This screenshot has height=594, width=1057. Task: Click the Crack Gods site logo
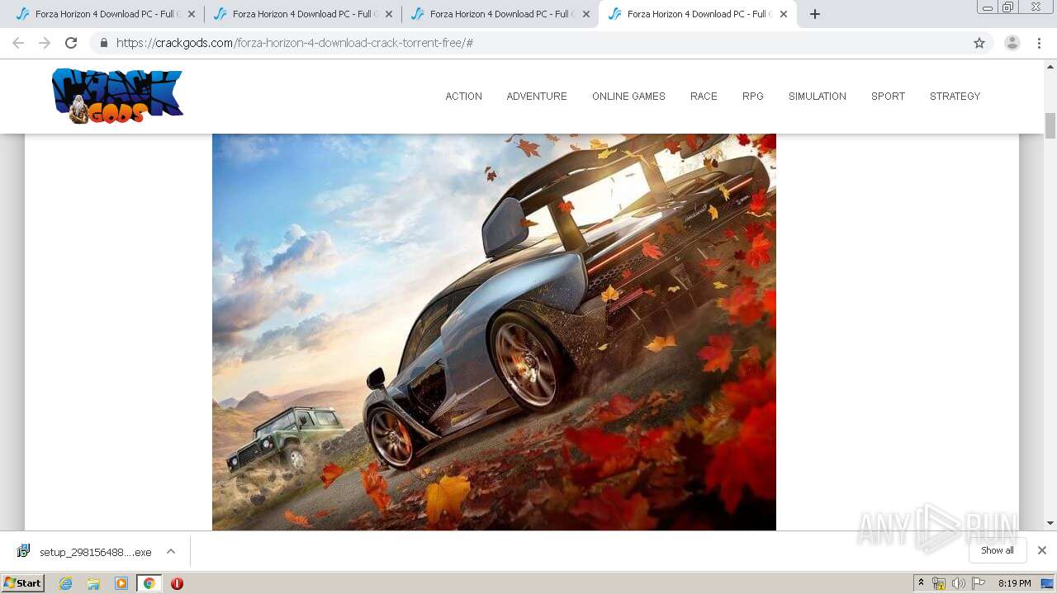click(117, 97)
